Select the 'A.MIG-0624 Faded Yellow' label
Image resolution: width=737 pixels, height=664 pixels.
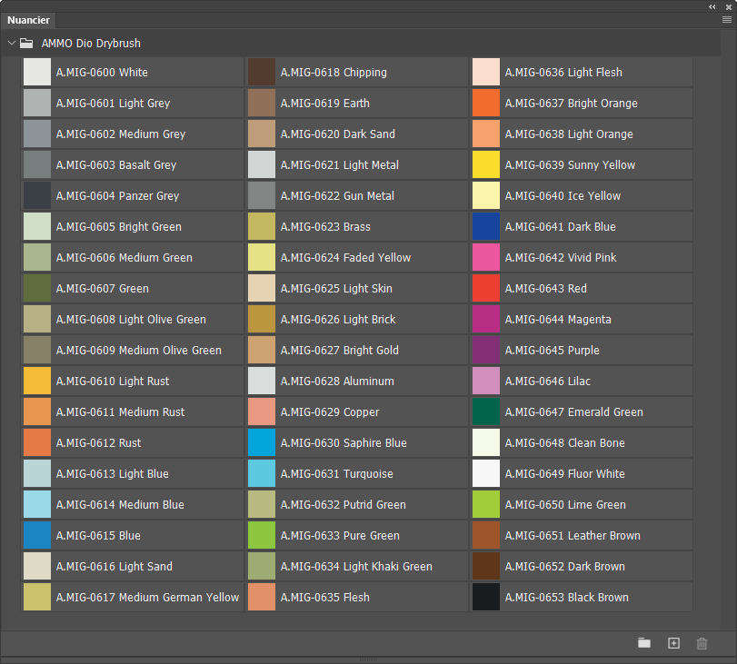[345, 258]
